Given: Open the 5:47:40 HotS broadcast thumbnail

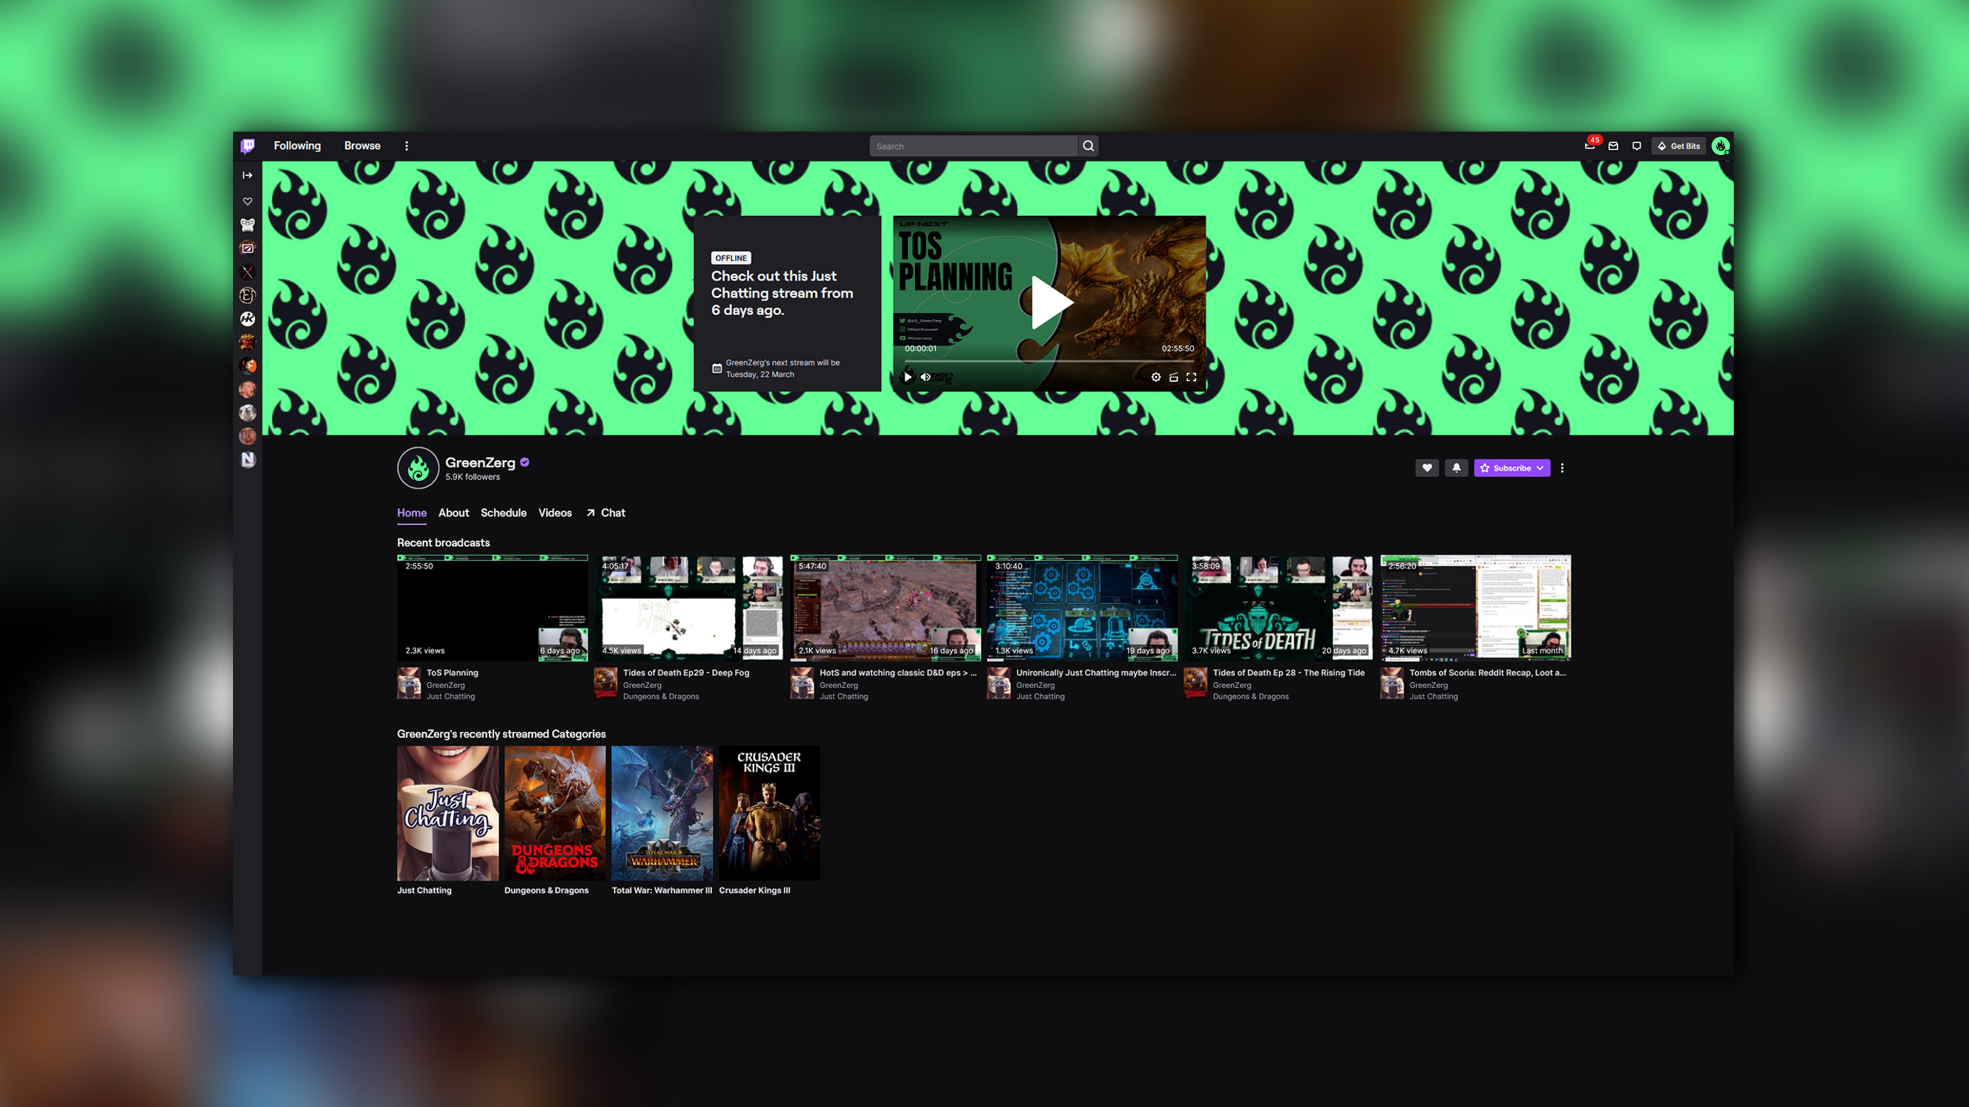Looking at the screenshot, I should pos(886,608).
